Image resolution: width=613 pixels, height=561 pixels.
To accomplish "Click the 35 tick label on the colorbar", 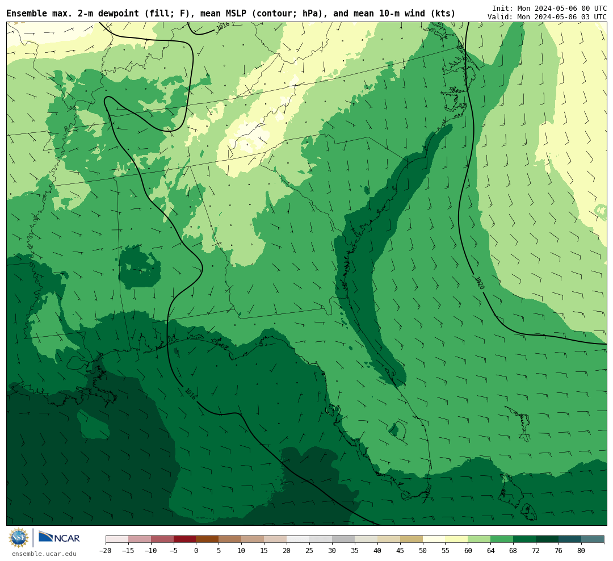I will 355,551.
